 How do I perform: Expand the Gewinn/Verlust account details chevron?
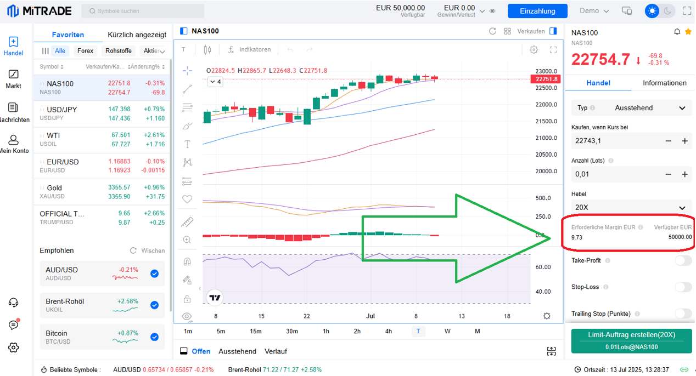point(482,11)
